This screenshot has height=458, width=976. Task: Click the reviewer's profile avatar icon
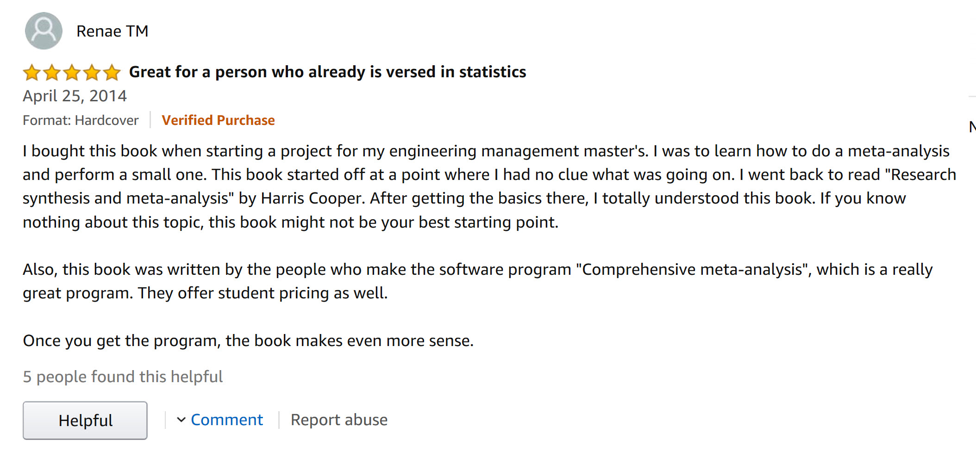44,31
